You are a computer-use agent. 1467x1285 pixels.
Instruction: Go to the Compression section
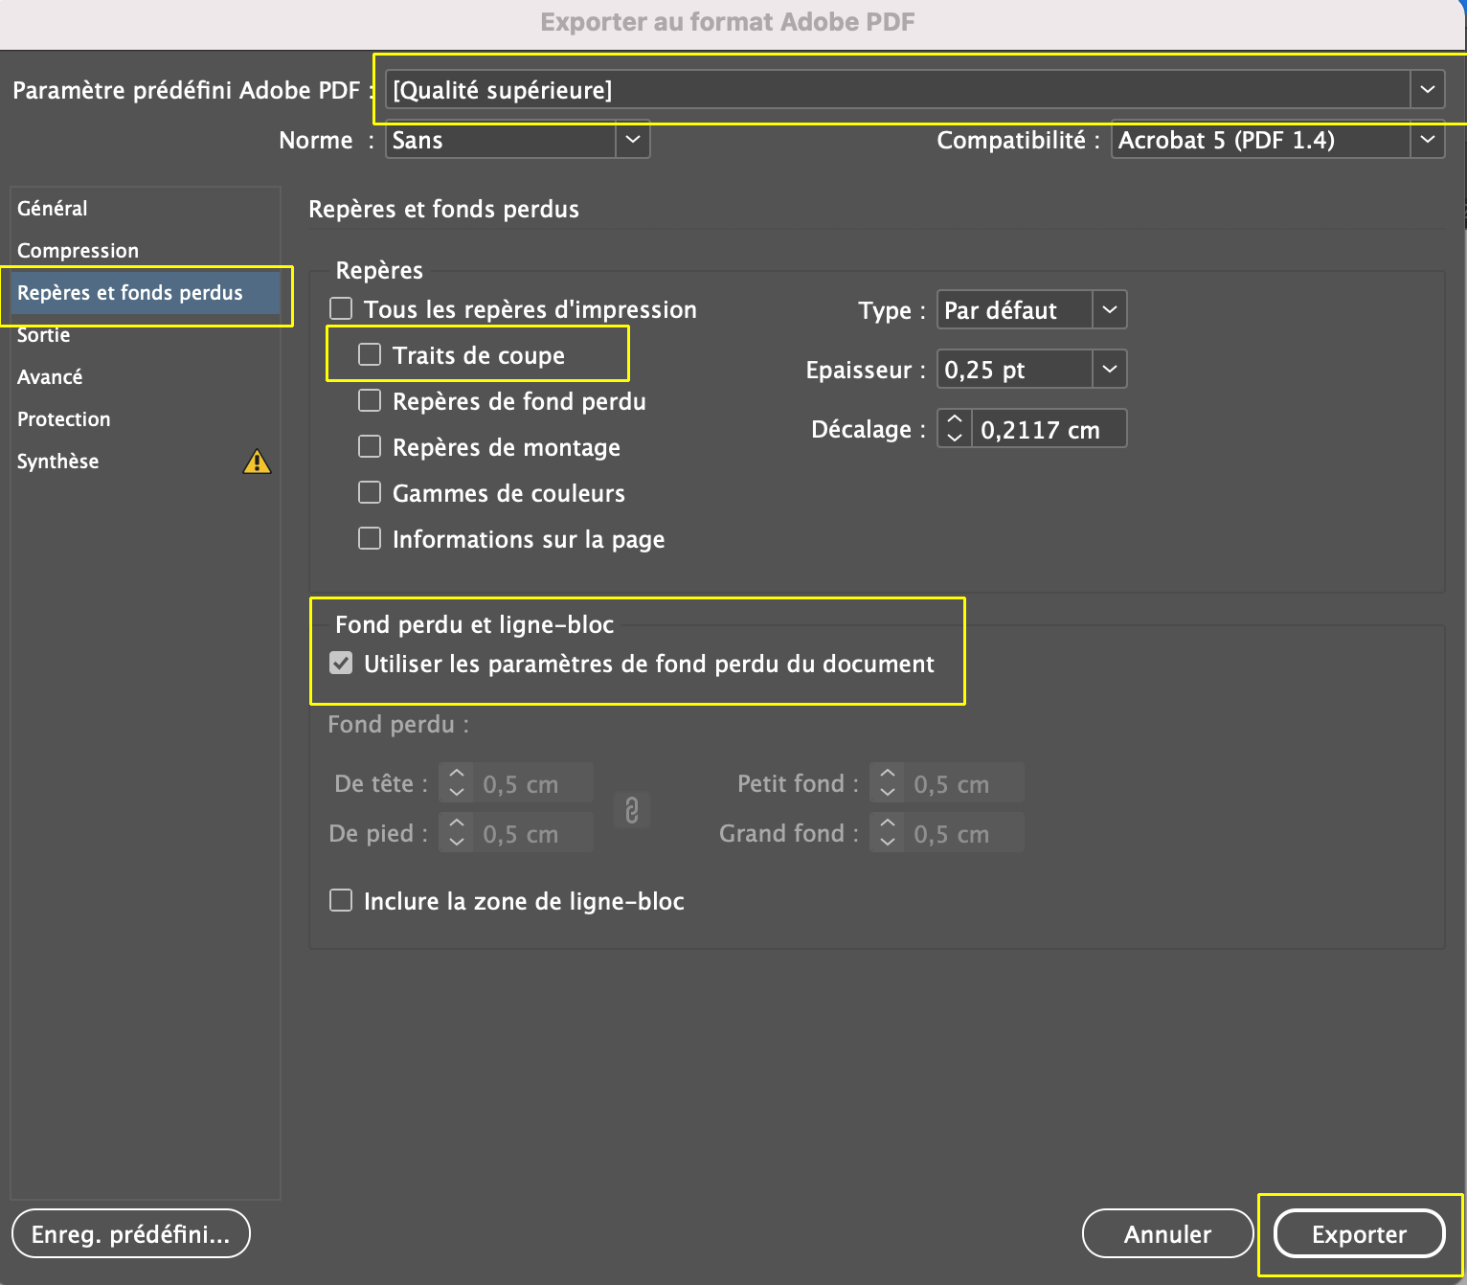79,251
